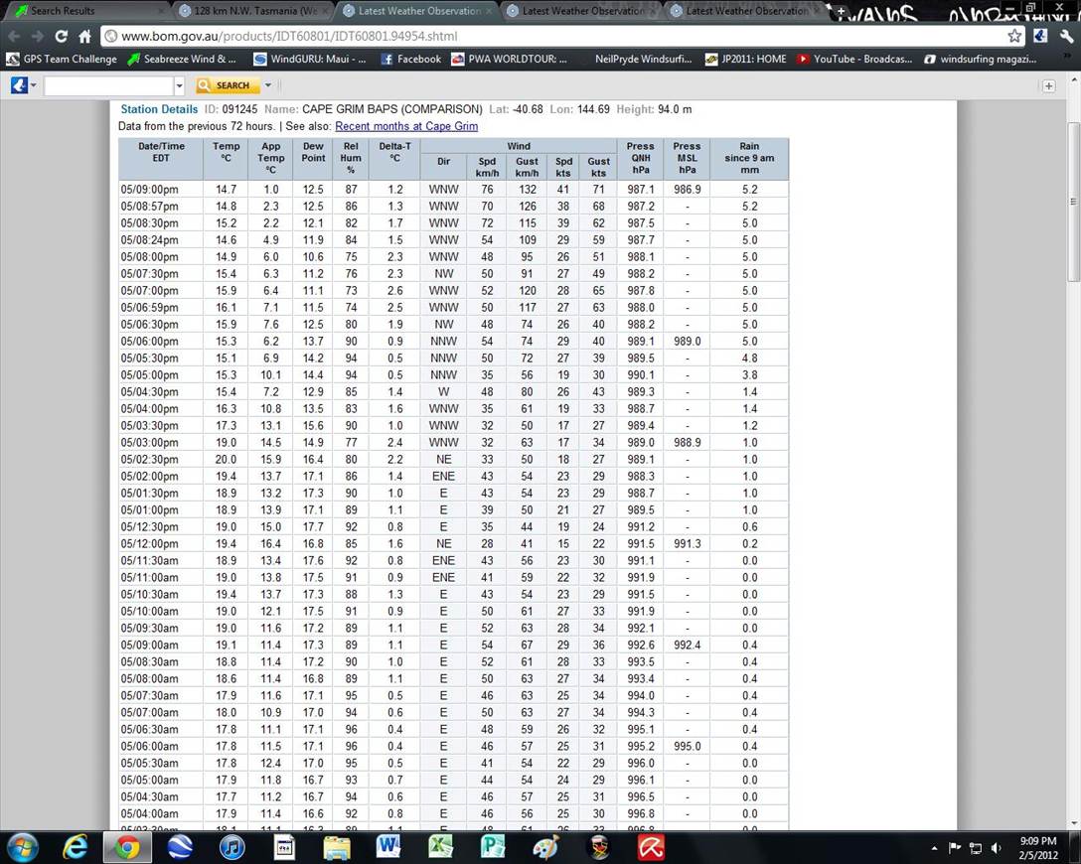
Task: Launch iTunes from the taskbar
Action: (x=231, y=847)
